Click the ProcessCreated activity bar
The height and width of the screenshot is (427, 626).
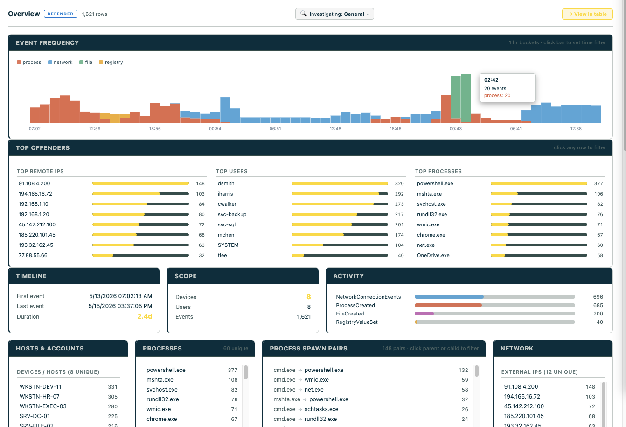point(495,305)
